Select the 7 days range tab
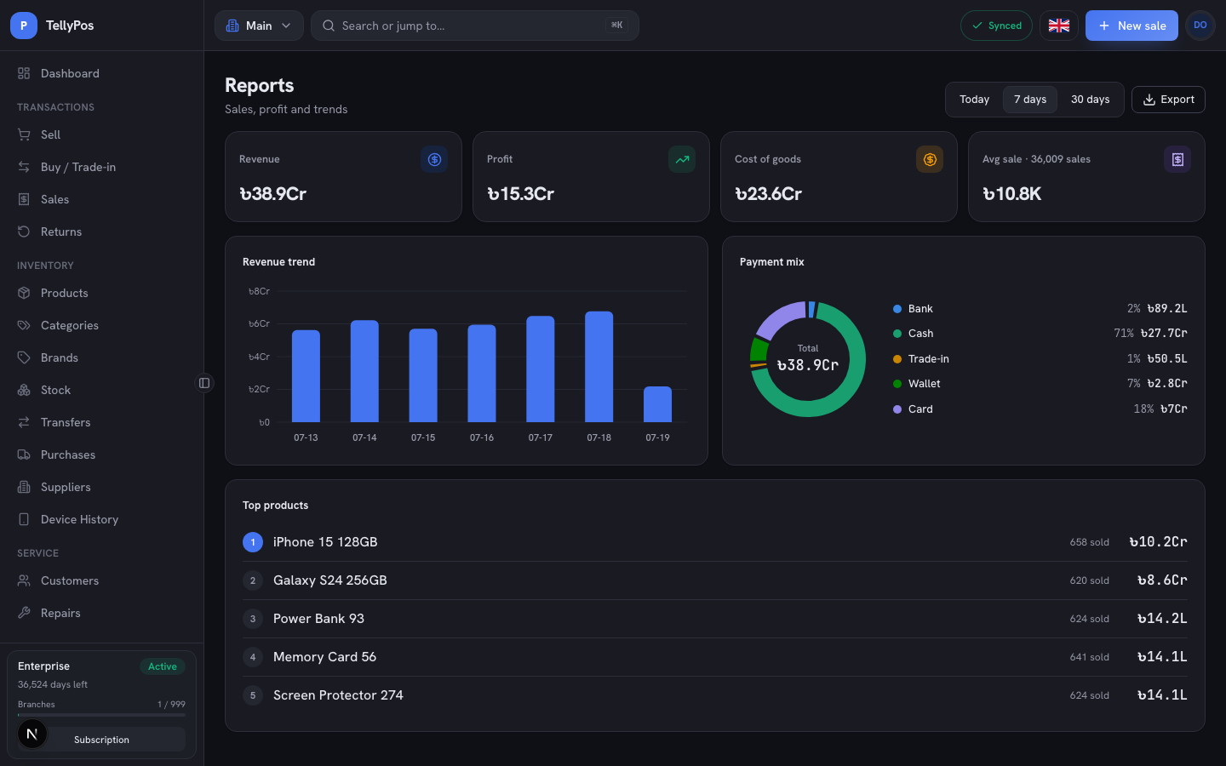Image resolution: width=1226 pixels, height=766 pixels. pos(1030,100)
